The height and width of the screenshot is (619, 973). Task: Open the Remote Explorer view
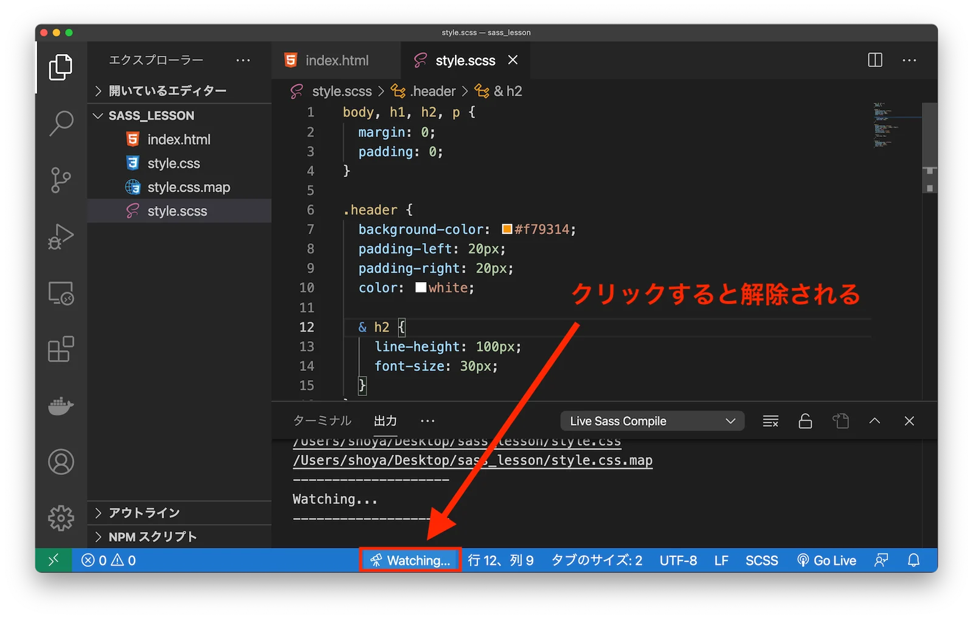pyautogui.click(x=61, y=293)
